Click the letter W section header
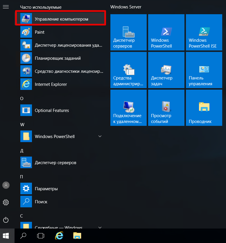This screenshot has height=243, width=226. pyautogui.click(x=22, y=125)
